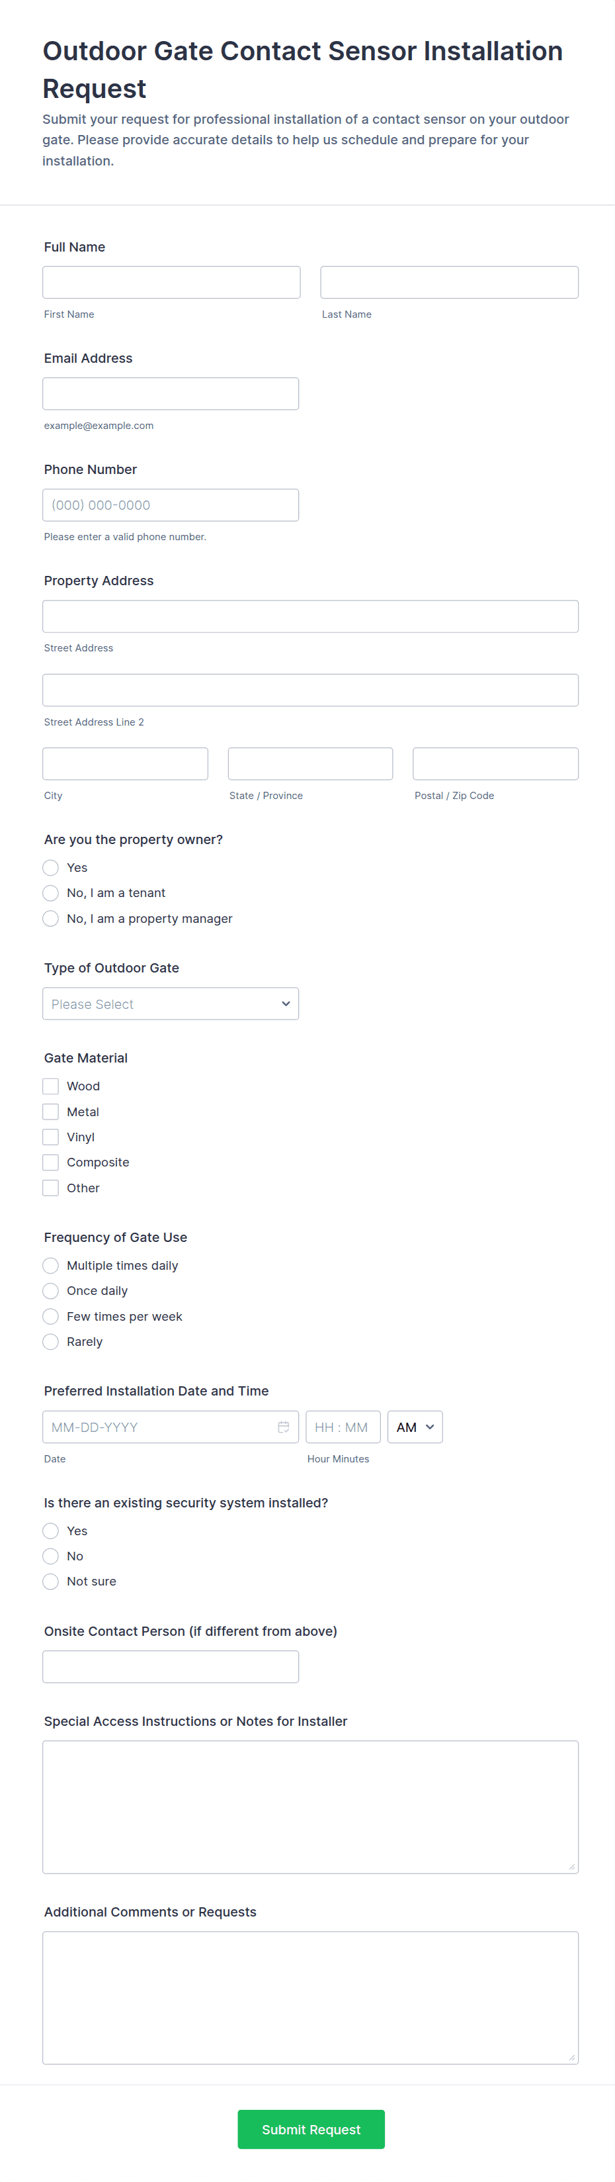
Task: Click into the Email Address field
Action: [171, 394]
